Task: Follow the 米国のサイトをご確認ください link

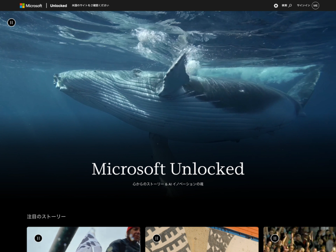Action: (x=90, y=5)
